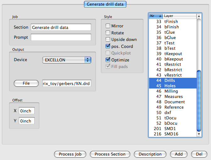Viewport: 211px width, 160px height.
Task: Toggle the Rotate checkbox
Action: [108, 33]
